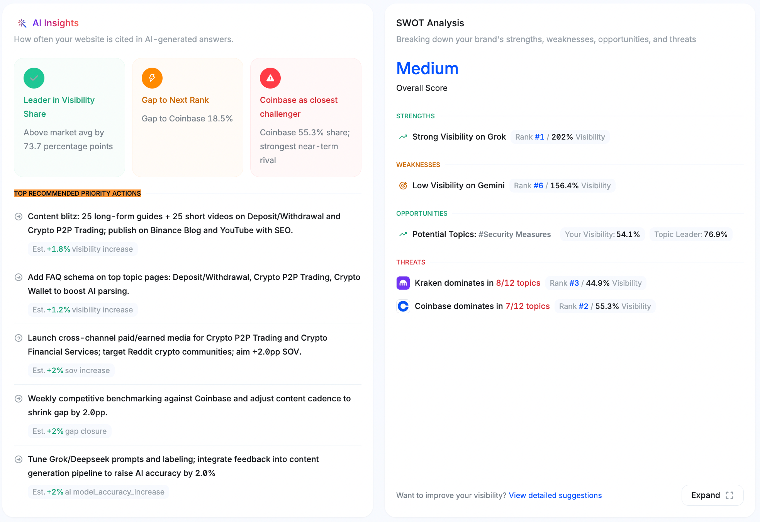
Task: Click the orange target icon beside Low Visibility on Gemini
Action: click(x=403, y=185)
